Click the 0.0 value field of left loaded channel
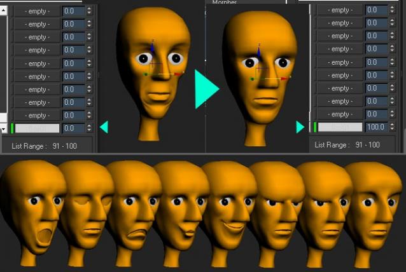This screenshot has width=406, height=272. click(x=74, y=128)
